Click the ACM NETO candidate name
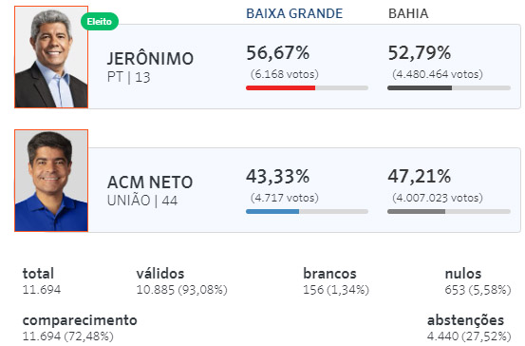The height and width of the screenshot is (346, 525). pos(150,183)
